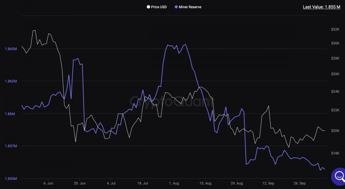Click the magnifier search icon
345x189 pixels.
coord(339,176)
